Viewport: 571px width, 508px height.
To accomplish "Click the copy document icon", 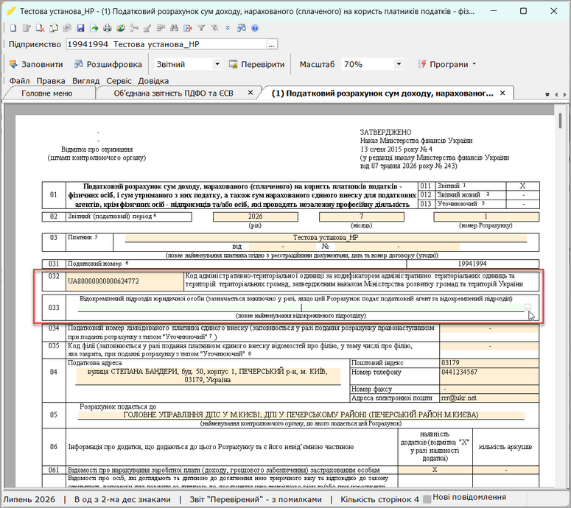I will coord(54,28).
